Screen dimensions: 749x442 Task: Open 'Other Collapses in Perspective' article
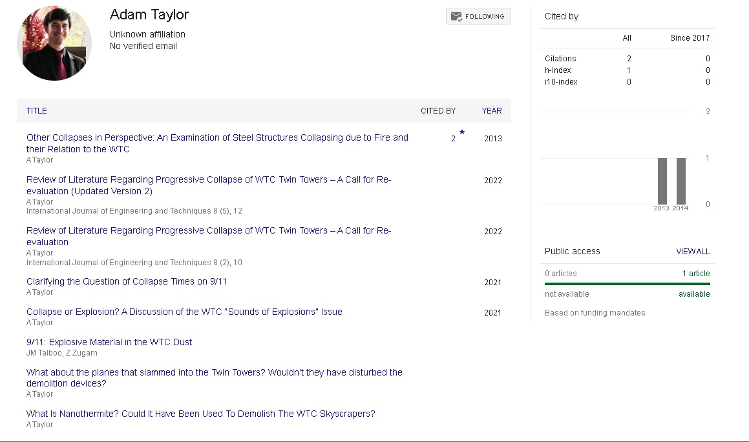(217, 143)
